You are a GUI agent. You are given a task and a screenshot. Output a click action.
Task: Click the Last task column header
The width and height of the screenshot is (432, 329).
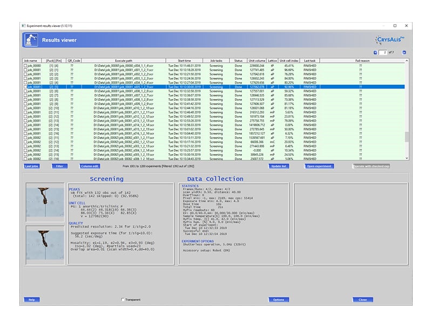(309, 60)
